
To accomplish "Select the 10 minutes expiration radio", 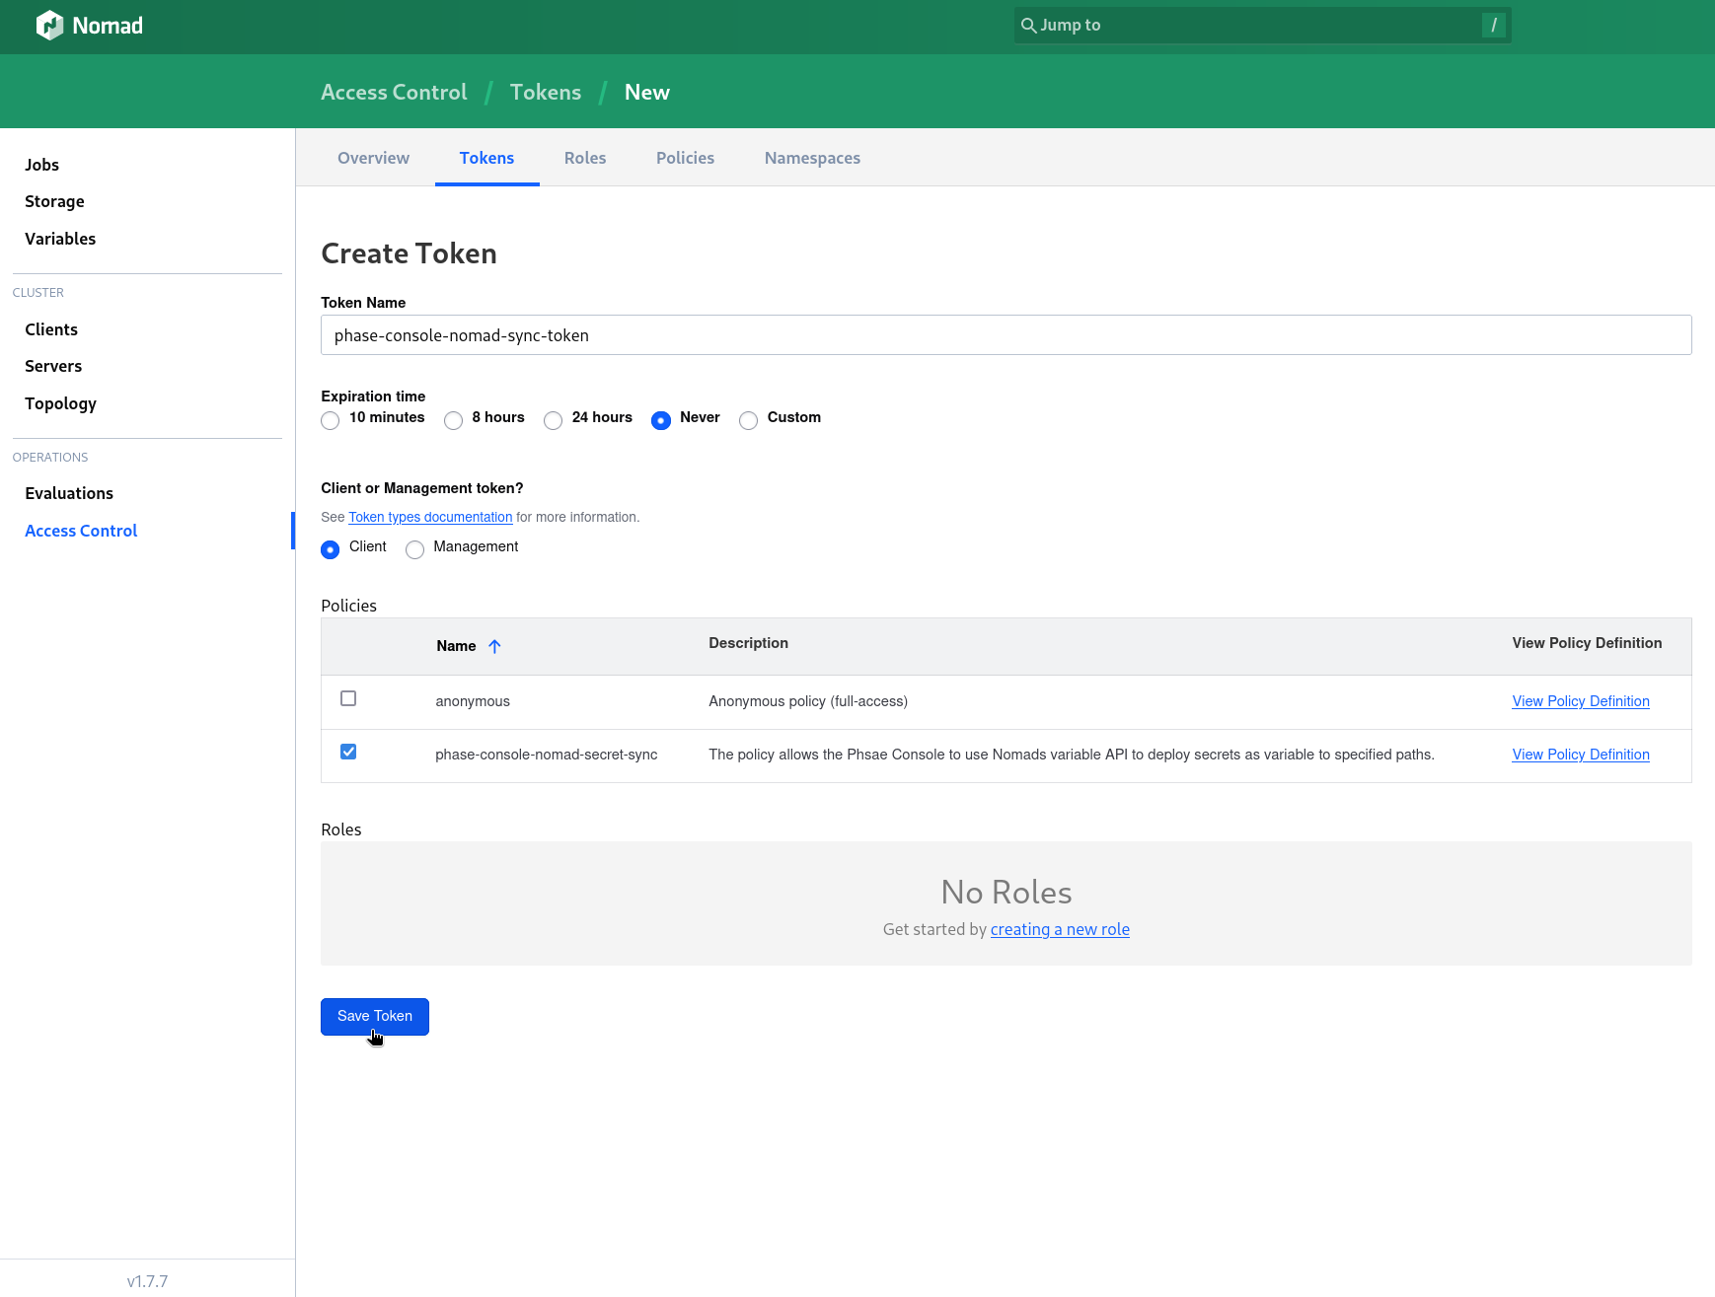I will [331, 420].
